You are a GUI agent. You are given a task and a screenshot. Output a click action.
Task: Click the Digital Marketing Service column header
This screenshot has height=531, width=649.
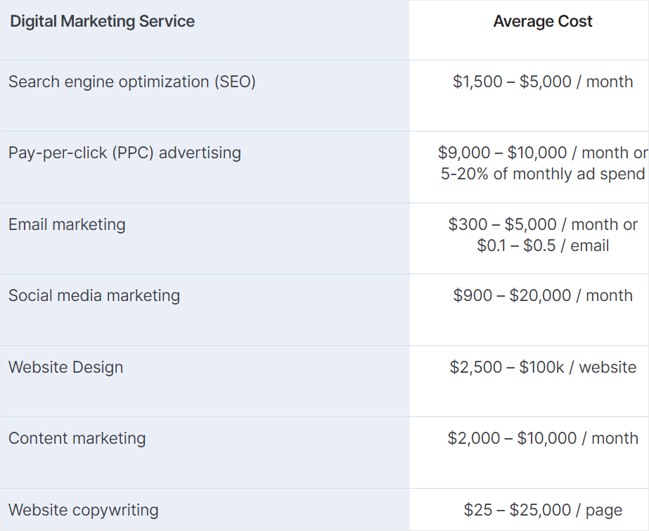pos(102,22)
